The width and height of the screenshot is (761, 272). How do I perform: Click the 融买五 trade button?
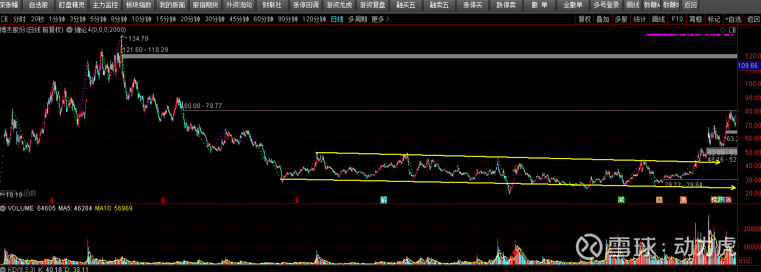[x=406, y=5]
